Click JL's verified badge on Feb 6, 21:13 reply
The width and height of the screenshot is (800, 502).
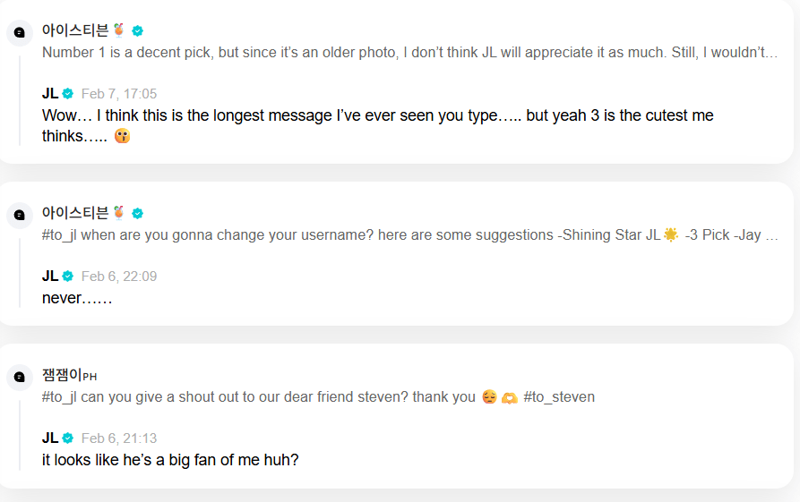pyautogui.click(x=68, y=438)
